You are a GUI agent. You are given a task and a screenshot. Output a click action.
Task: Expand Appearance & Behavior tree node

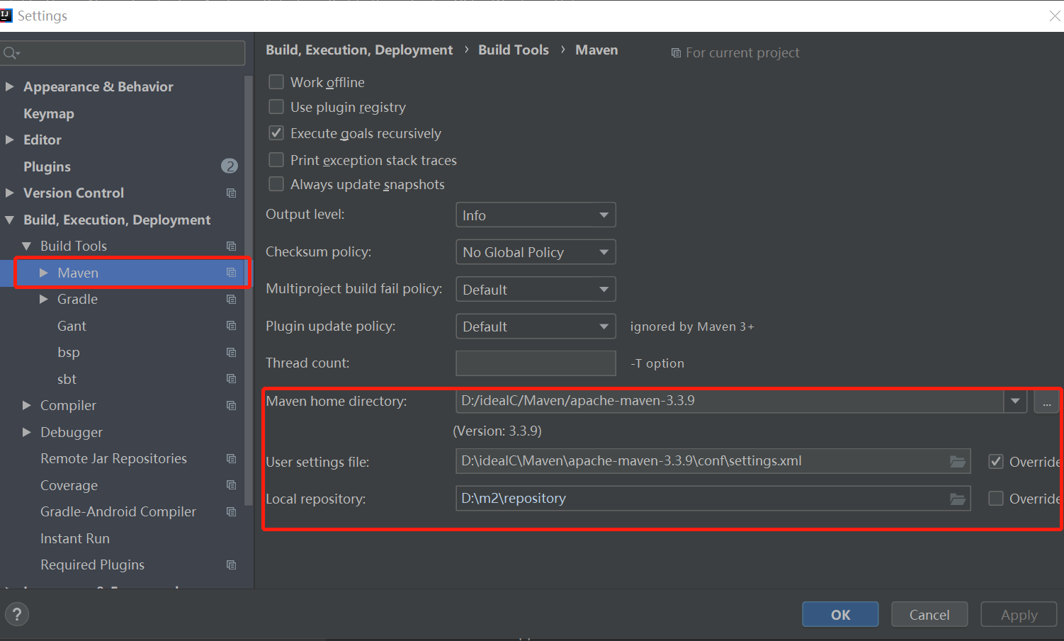[x=10, y=86]
